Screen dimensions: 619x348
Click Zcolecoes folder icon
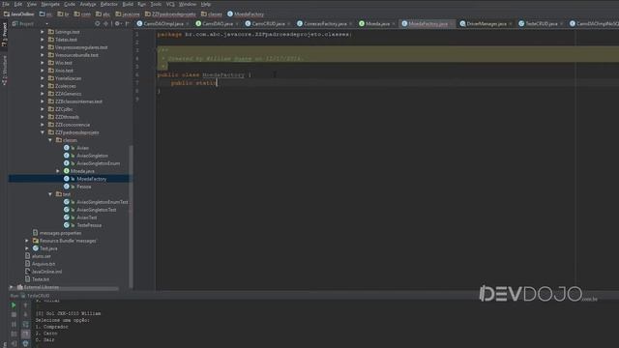point(51,86)
